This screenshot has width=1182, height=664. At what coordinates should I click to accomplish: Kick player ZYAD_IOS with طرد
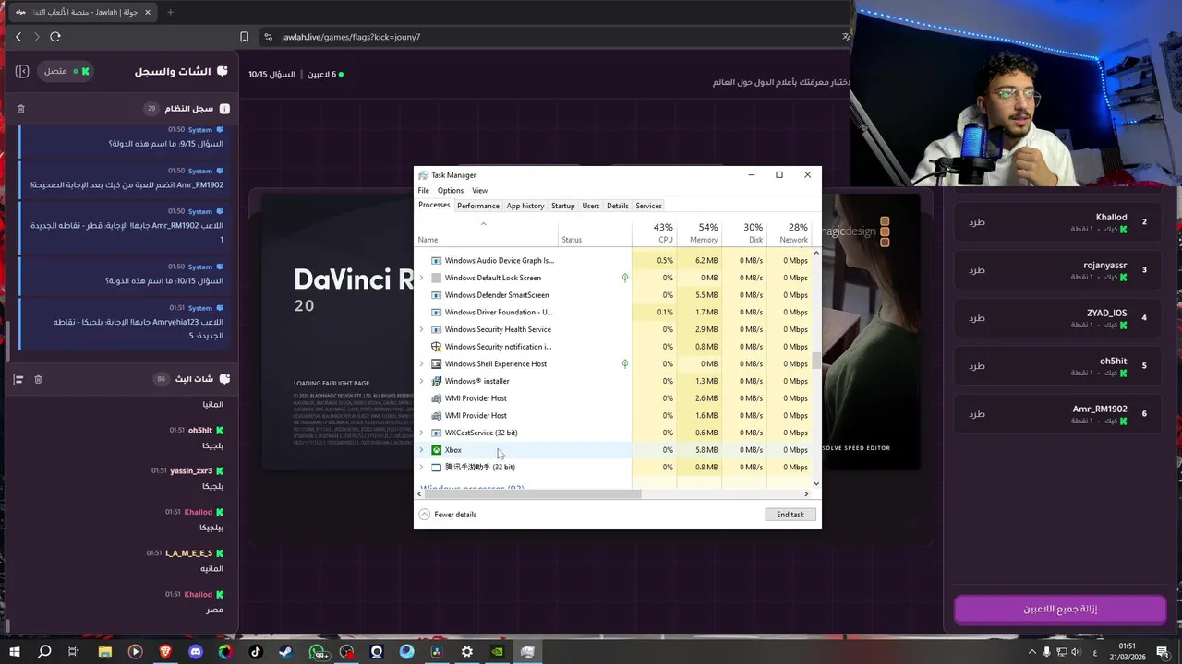pos(977,318)
